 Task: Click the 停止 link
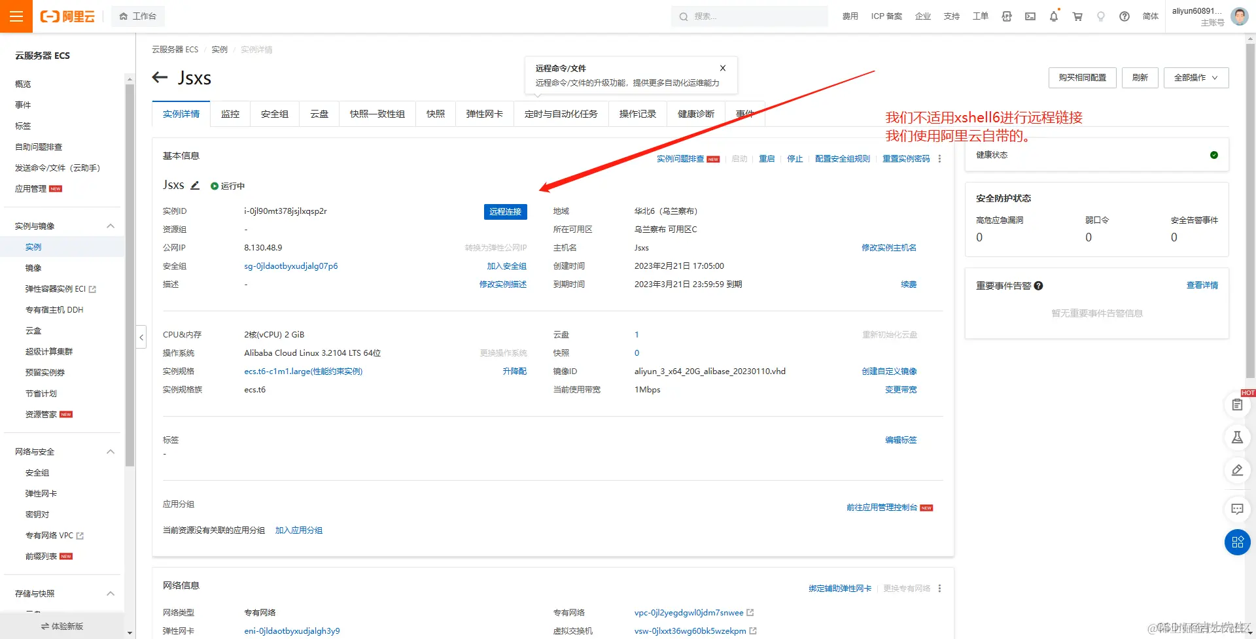pos(795,159)
